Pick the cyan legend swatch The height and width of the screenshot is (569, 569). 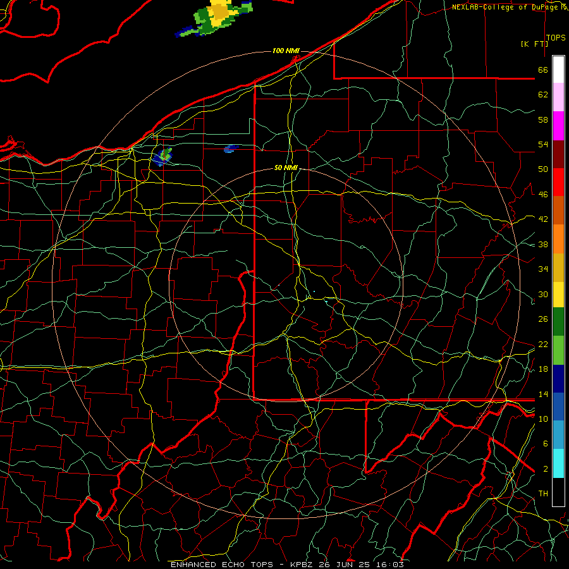coord(558,463)
